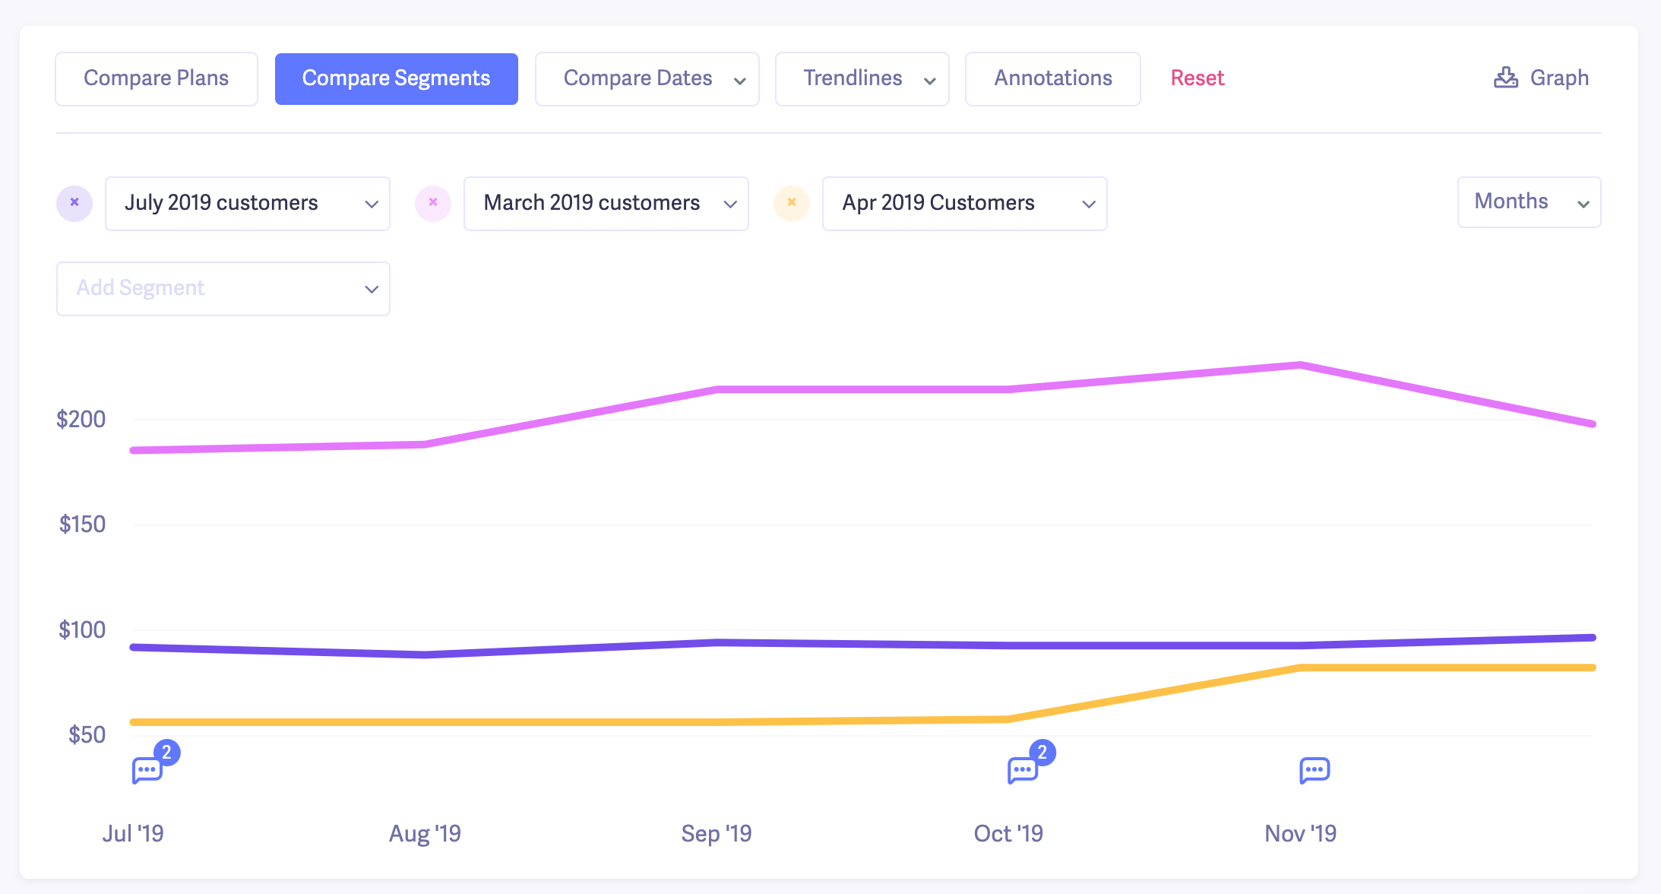Switch to Compare Plans
This screenshot has height=894, width=1661.
pyautogui.click(x=157, y=78)
